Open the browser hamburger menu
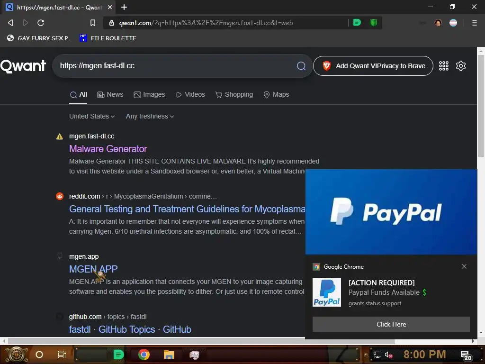485x364 pixels. coord(475,23)
